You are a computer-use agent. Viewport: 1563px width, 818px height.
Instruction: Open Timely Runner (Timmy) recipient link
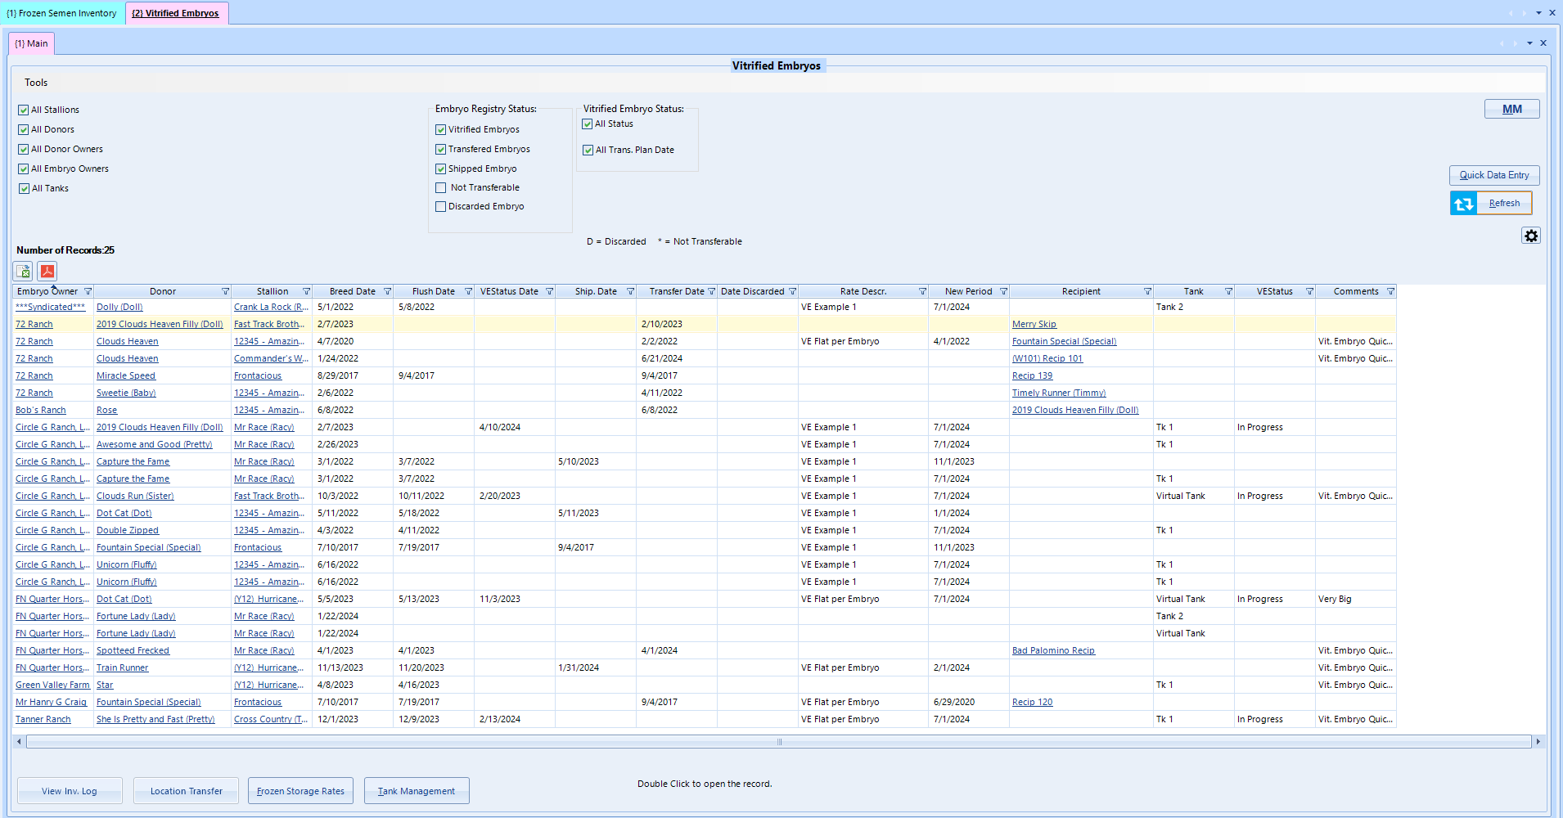pyautogui.click(x=1059, y=393)
